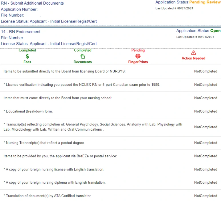Click License Status under RN Endorsement

click(49, 44)
